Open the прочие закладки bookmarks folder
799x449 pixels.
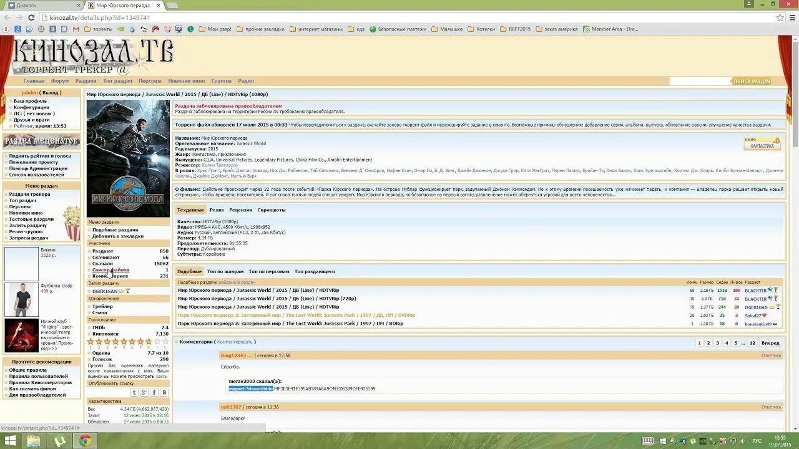tap(260, 29)
